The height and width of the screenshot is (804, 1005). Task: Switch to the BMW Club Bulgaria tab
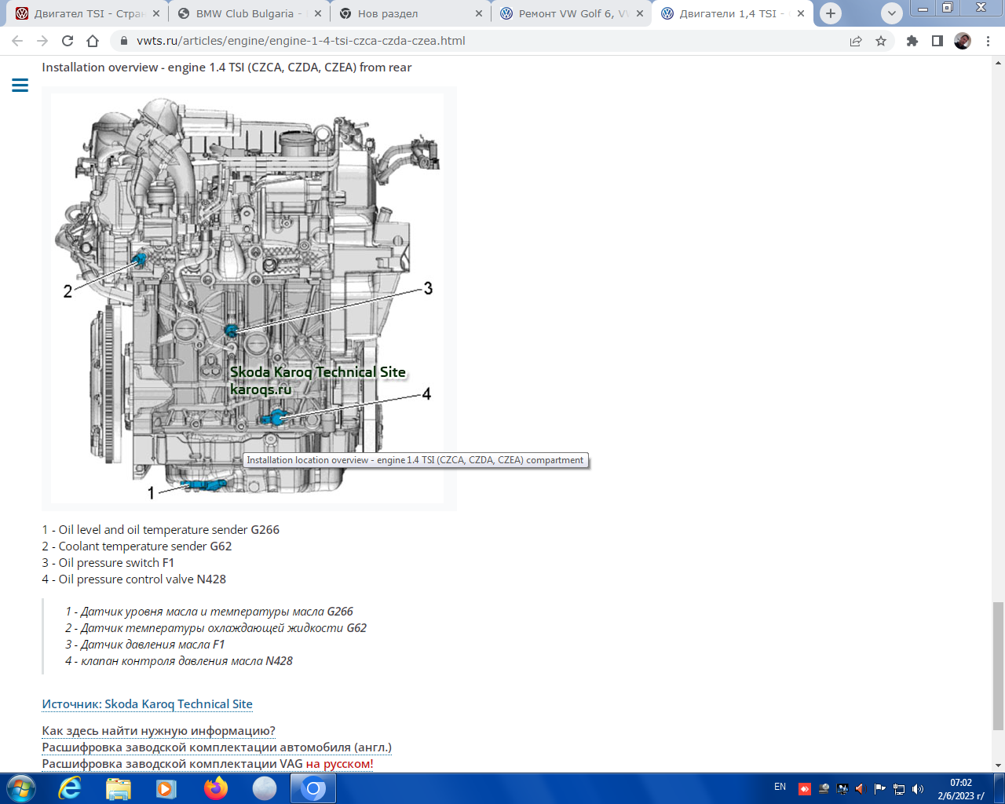tap(243, 13)
